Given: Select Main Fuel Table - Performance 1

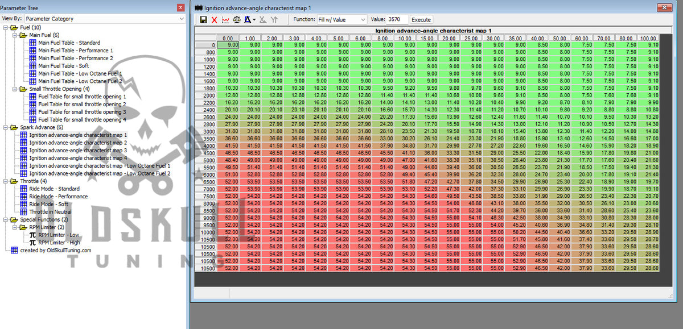Looking at the screenshot, I should (76, 51).
